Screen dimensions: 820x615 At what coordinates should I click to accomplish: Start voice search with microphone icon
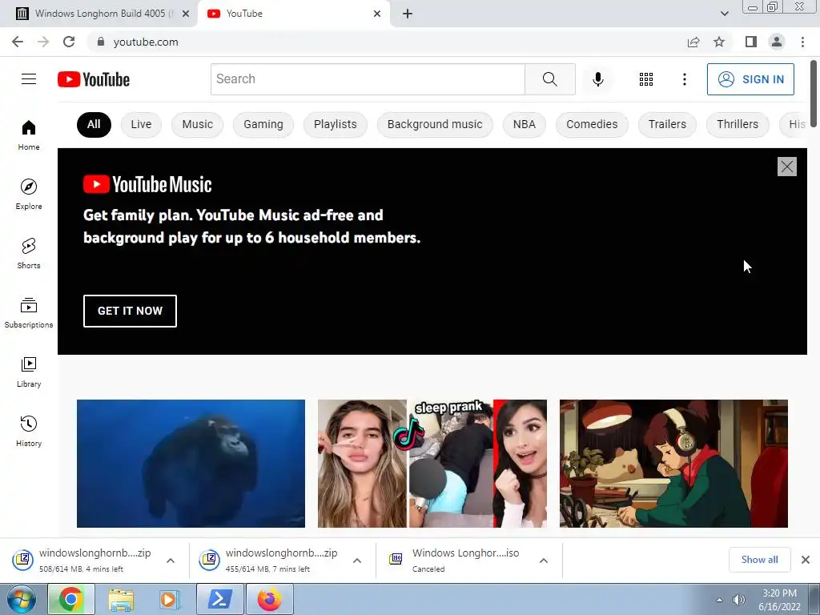pos(598,79)
